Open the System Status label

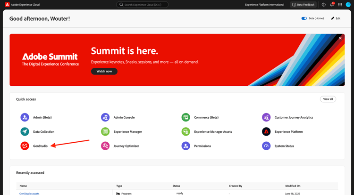point(284,146)
